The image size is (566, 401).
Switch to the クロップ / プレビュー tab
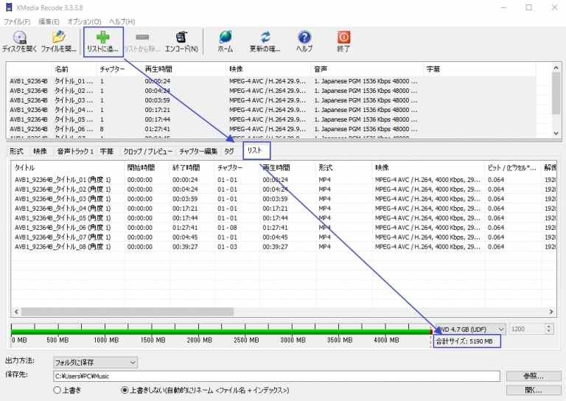[147, 151]
